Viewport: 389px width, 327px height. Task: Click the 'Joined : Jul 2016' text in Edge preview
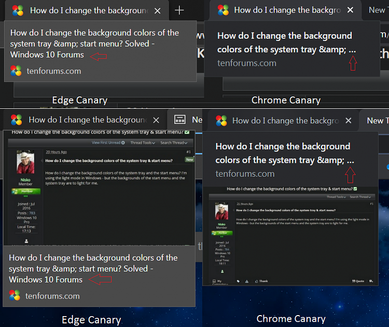click(26, 206)
